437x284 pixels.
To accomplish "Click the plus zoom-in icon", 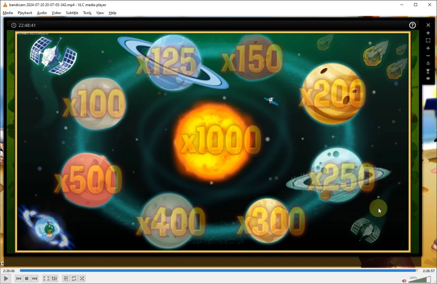I will coord(428,48).
